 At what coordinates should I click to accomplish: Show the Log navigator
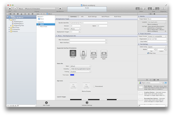(x=32, y=14)
